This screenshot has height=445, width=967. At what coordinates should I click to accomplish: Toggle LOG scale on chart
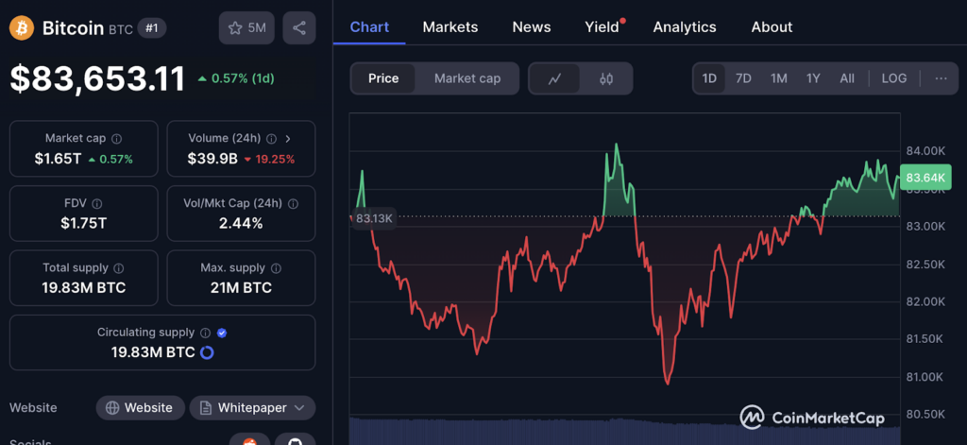893,78
